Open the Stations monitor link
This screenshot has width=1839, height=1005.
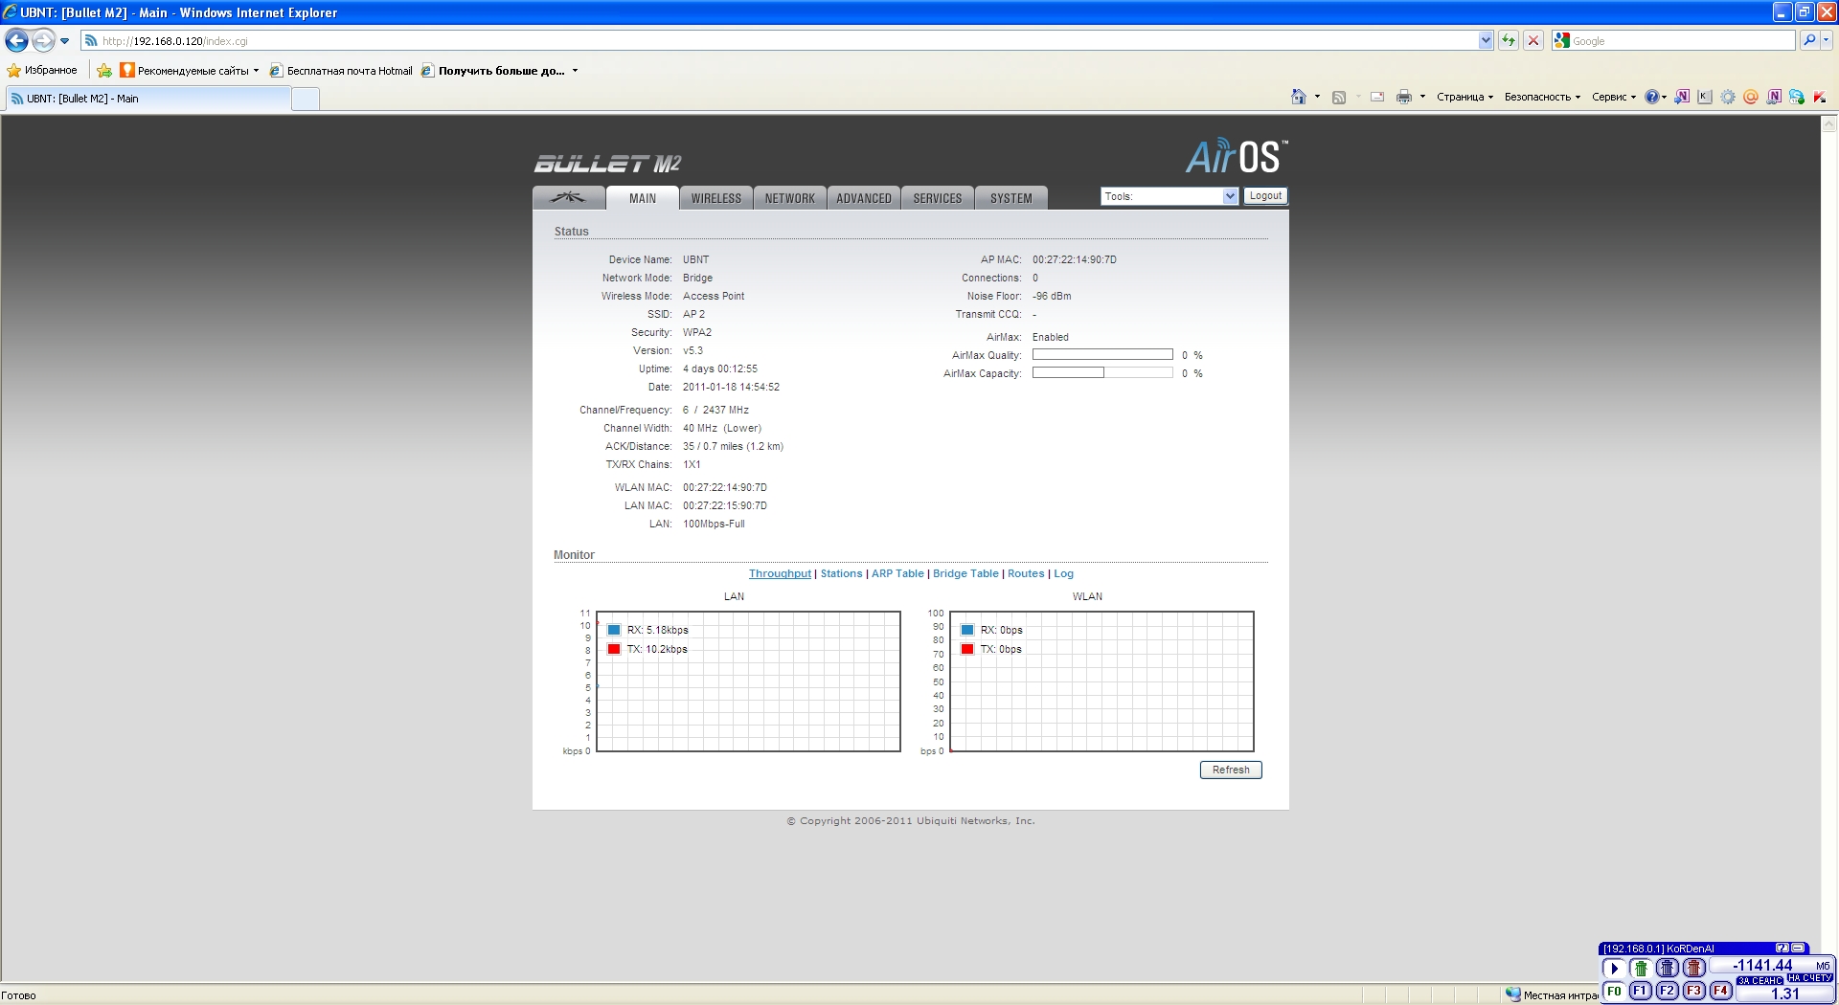[841, 573]
